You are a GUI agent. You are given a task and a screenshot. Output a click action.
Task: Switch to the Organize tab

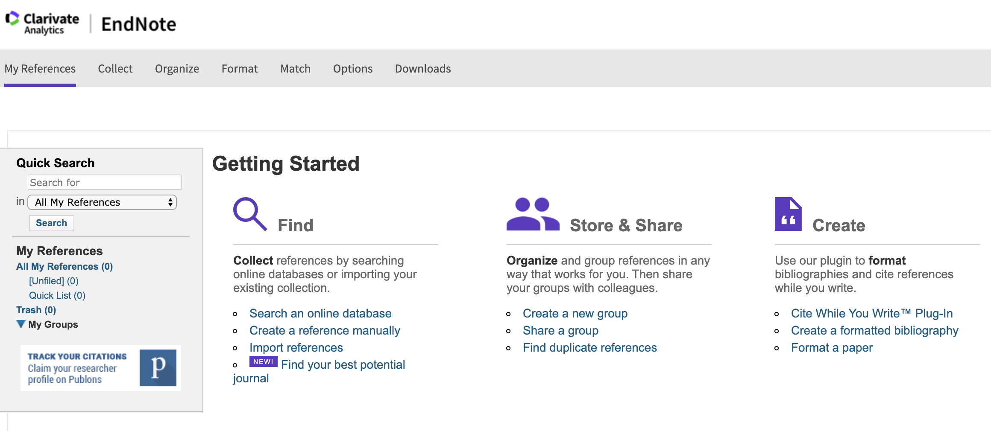coord(177,69)
